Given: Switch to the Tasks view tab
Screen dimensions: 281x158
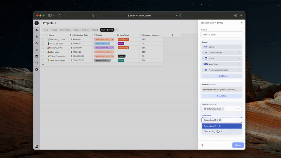Looking at the screenshot, I should 76,30.
